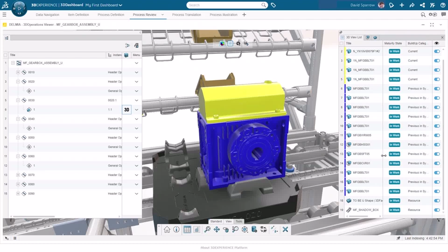Select the Tools tab in bottom toolbar
The height and width of the screenshot is (252, 448).
tap(239, 221)
